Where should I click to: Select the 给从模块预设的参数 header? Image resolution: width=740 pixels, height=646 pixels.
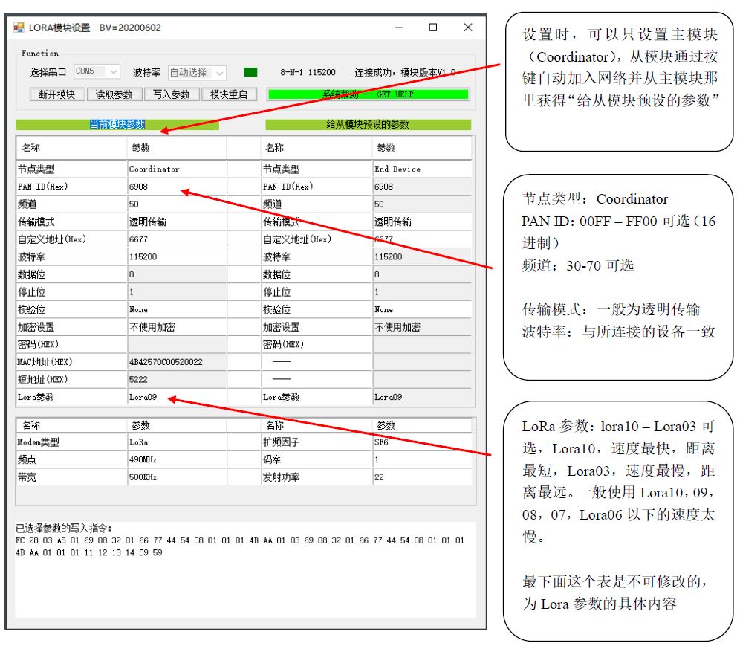pyautogui.click(x=368, y=124)
